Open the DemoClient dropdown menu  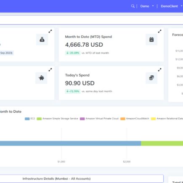point(172,6)
